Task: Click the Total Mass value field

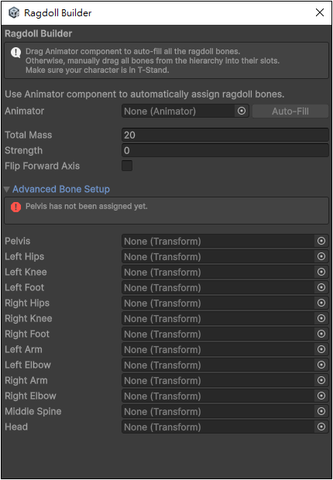Action: (225, 135)
